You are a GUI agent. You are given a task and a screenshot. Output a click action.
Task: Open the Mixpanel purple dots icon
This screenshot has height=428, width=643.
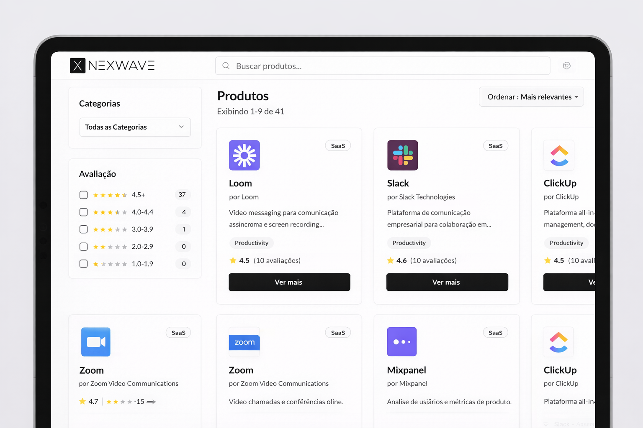coord(402,341)
